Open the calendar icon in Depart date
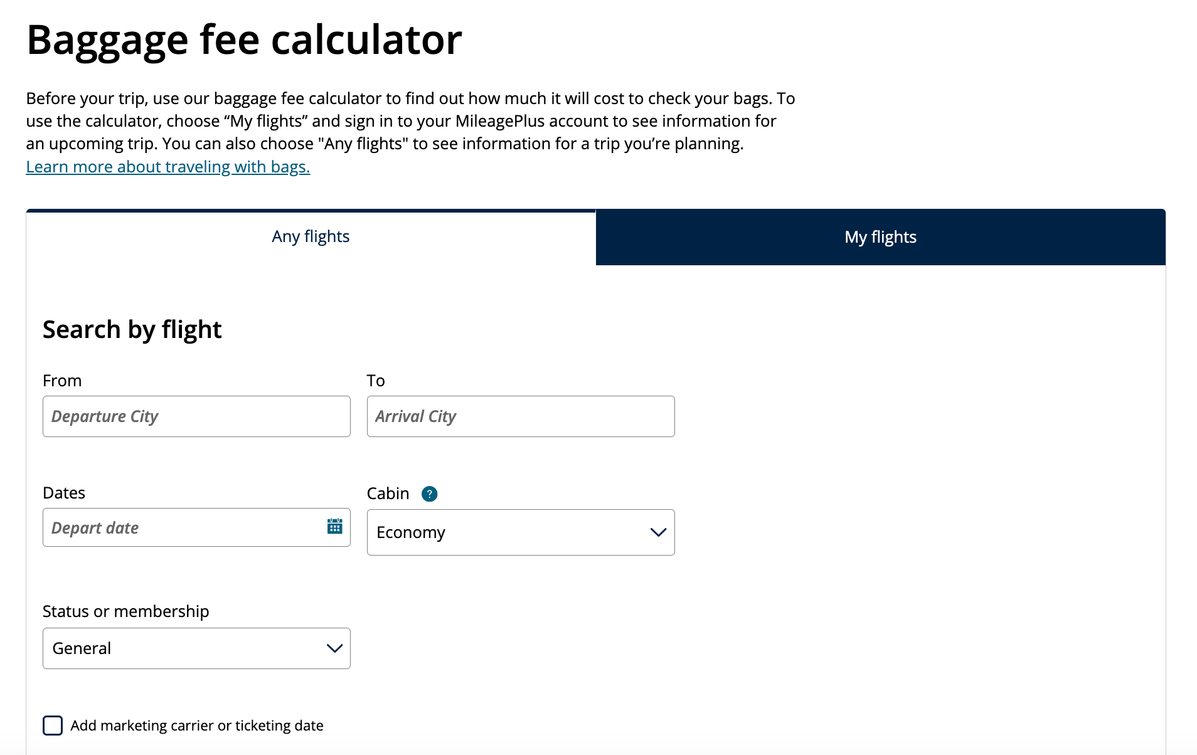The width and height of the screenshot is (1197, 755). (x=334, y=527)
